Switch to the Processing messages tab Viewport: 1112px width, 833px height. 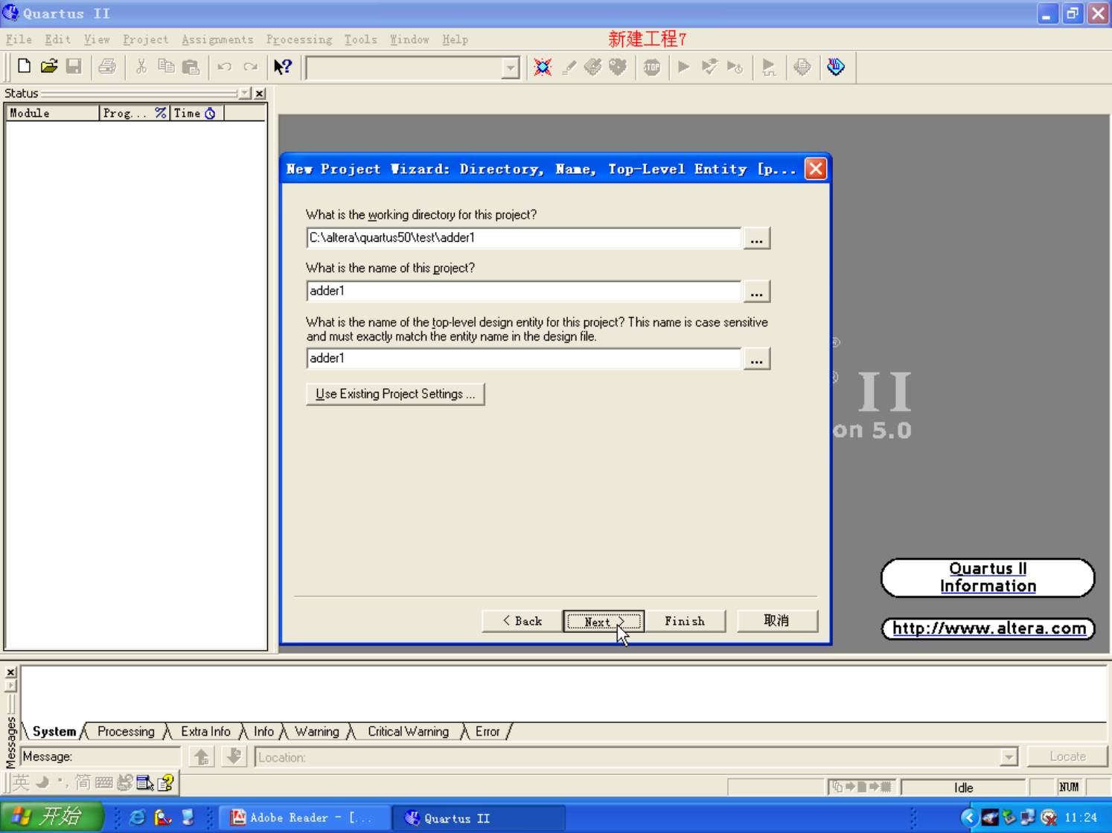[x=126, y=732]
